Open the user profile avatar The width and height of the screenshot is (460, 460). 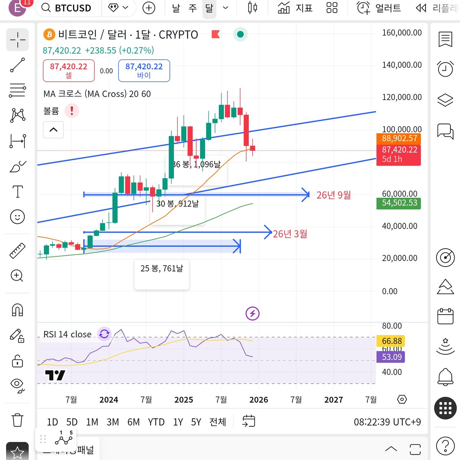(x=17, y=7)
